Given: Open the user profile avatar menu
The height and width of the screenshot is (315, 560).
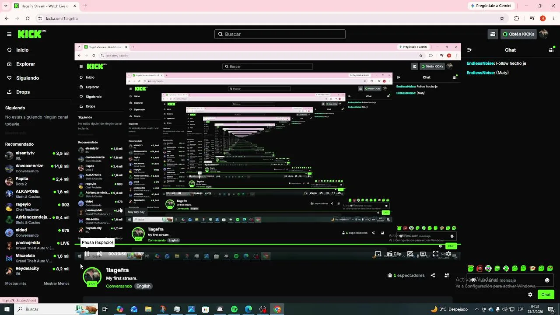Looking at the screenshot, I should [x=544, y=34].
